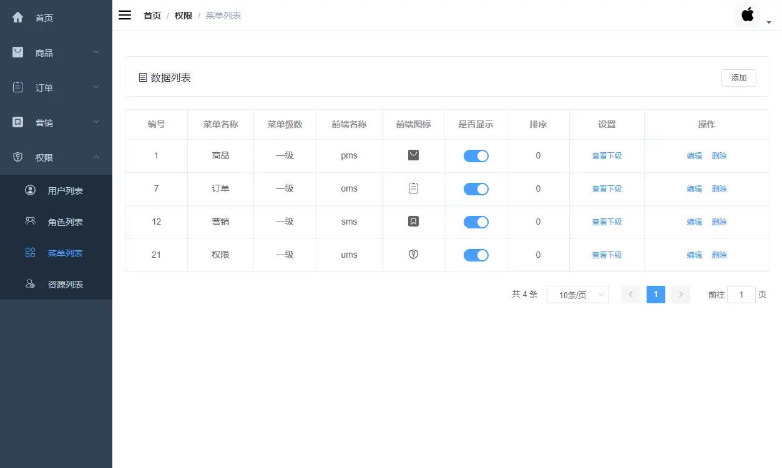
Task: Toggle the display switch for 订单
Action: (x=476, y=189)
